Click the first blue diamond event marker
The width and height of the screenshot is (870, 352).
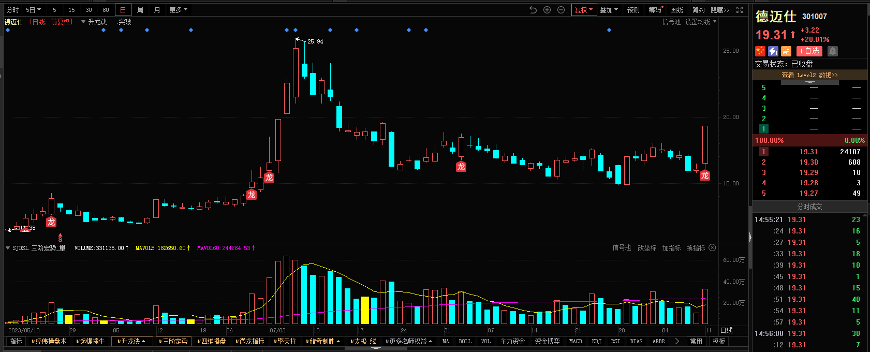click(x=8, y=30)
